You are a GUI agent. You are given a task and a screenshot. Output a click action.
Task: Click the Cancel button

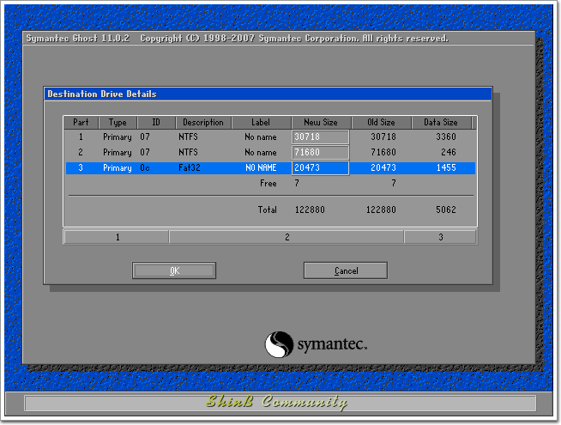[346, 270]
